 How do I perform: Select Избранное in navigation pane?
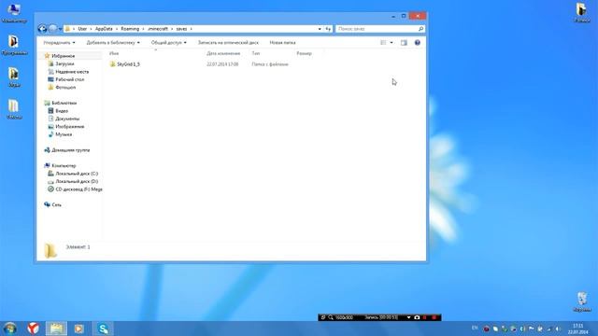pos(63,56)
